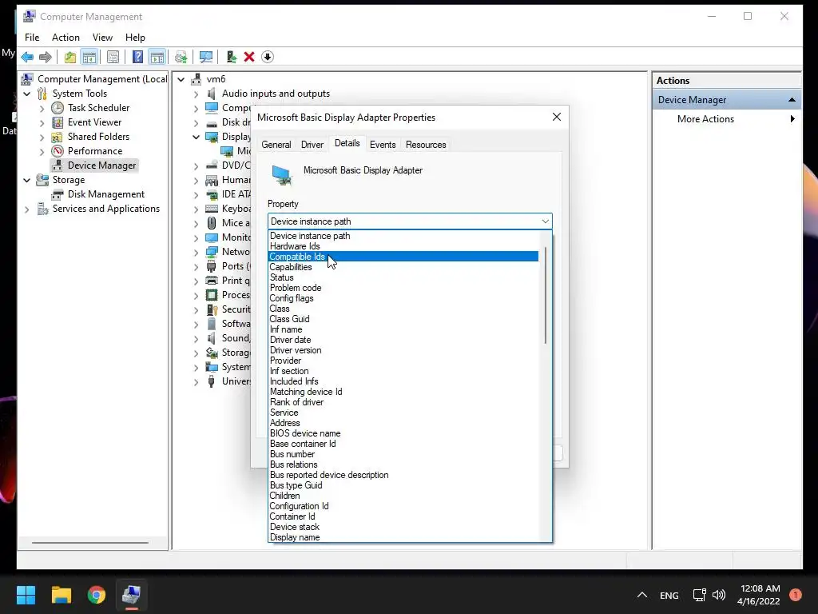This screenshot has height=614, width=818.
Task: Click the network icon in the system tray
Action: (699, 595)
